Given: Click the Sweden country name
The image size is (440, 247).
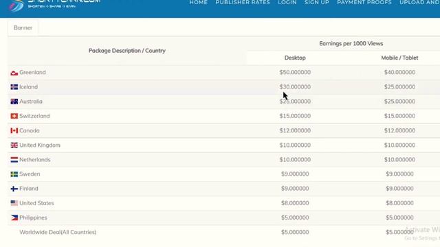Looking at the screenshot, I should click(x=30, y=174).
